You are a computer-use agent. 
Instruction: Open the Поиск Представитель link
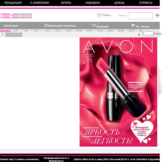point(17,14)
